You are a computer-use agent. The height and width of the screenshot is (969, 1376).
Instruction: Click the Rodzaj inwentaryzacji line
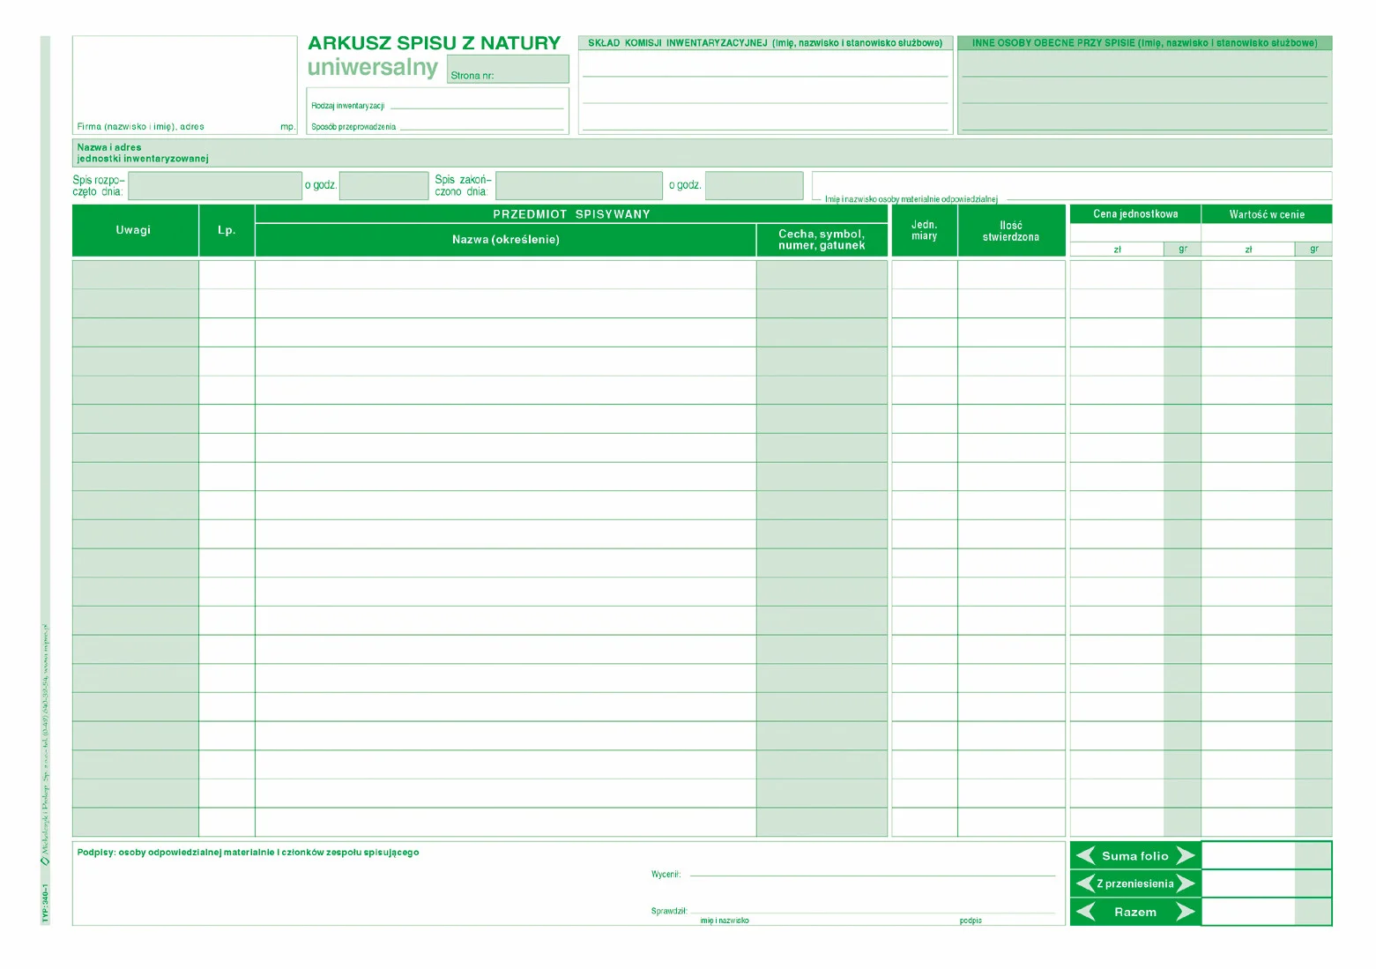476,104
